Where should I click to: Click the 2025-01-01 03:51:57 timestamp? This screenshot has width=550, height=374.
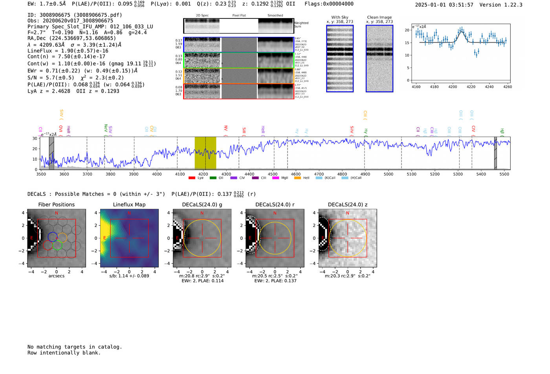click(444, 5)
